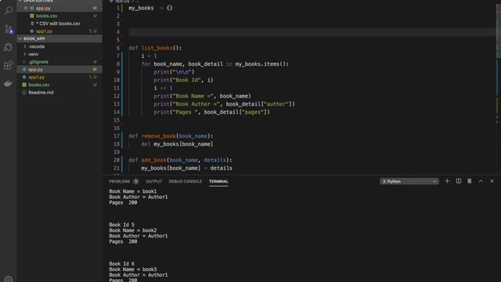Open the Docker view in activity bar
Viewport: 501px width, 282px height.
point(9,84)
